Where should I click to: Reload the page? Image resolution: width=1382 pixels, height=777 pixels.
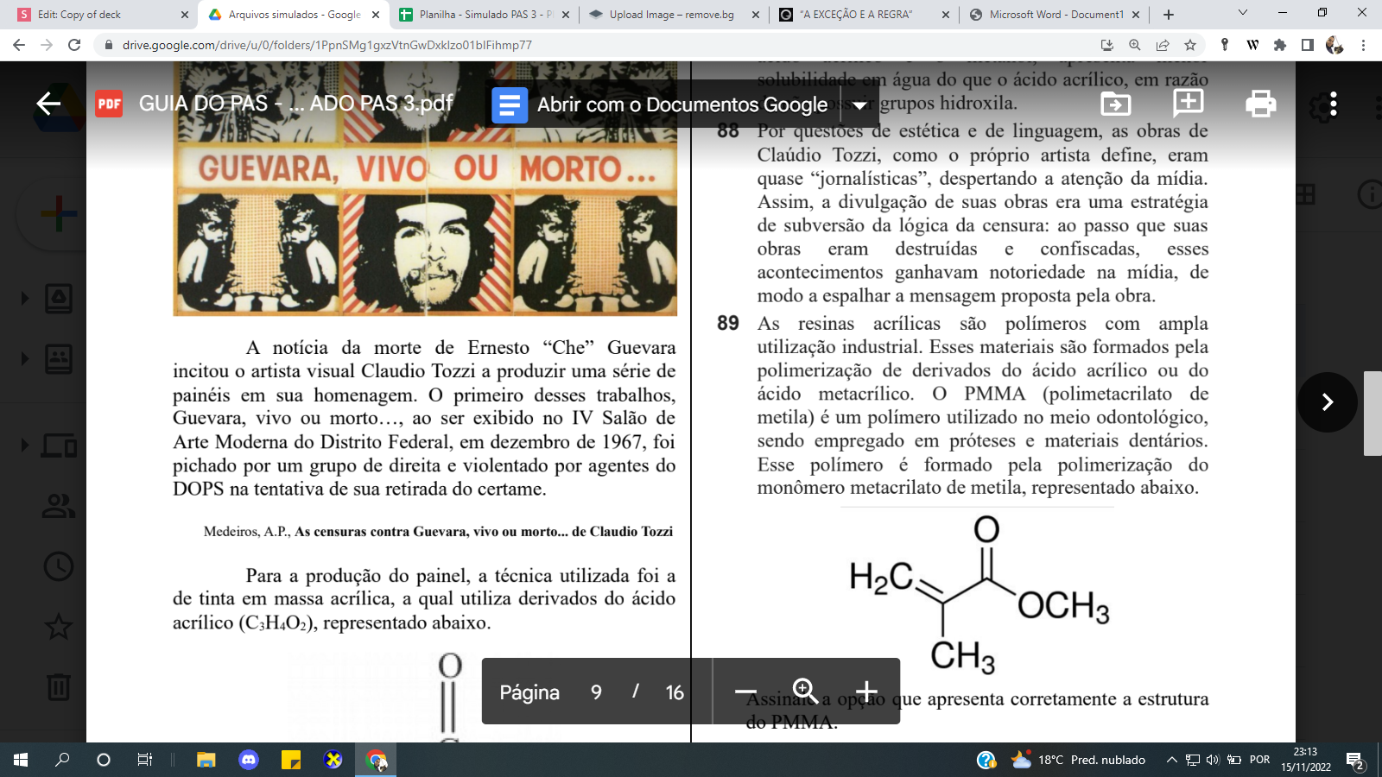[x=74, y=45]
